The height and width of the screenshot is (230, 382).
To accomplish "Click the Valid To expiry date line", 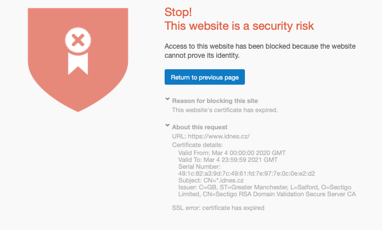I will [228, 160].
